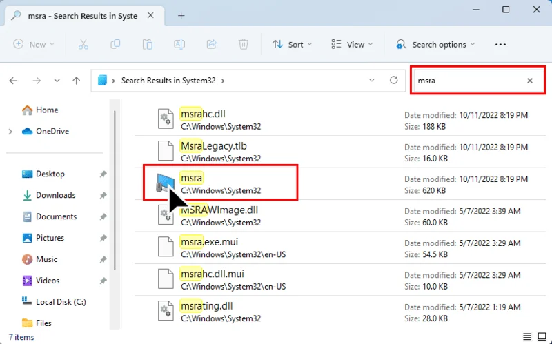The width and height of the screenshot is (552, 344).
Task: Click the Copy icon in toolbar
Action: pyautogui.click(x=115, y=44)
